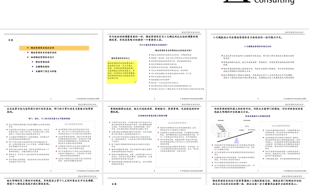
Task: Click 对公司发展带来的影响 box on slide 6
Action: (x=178, y=143)
